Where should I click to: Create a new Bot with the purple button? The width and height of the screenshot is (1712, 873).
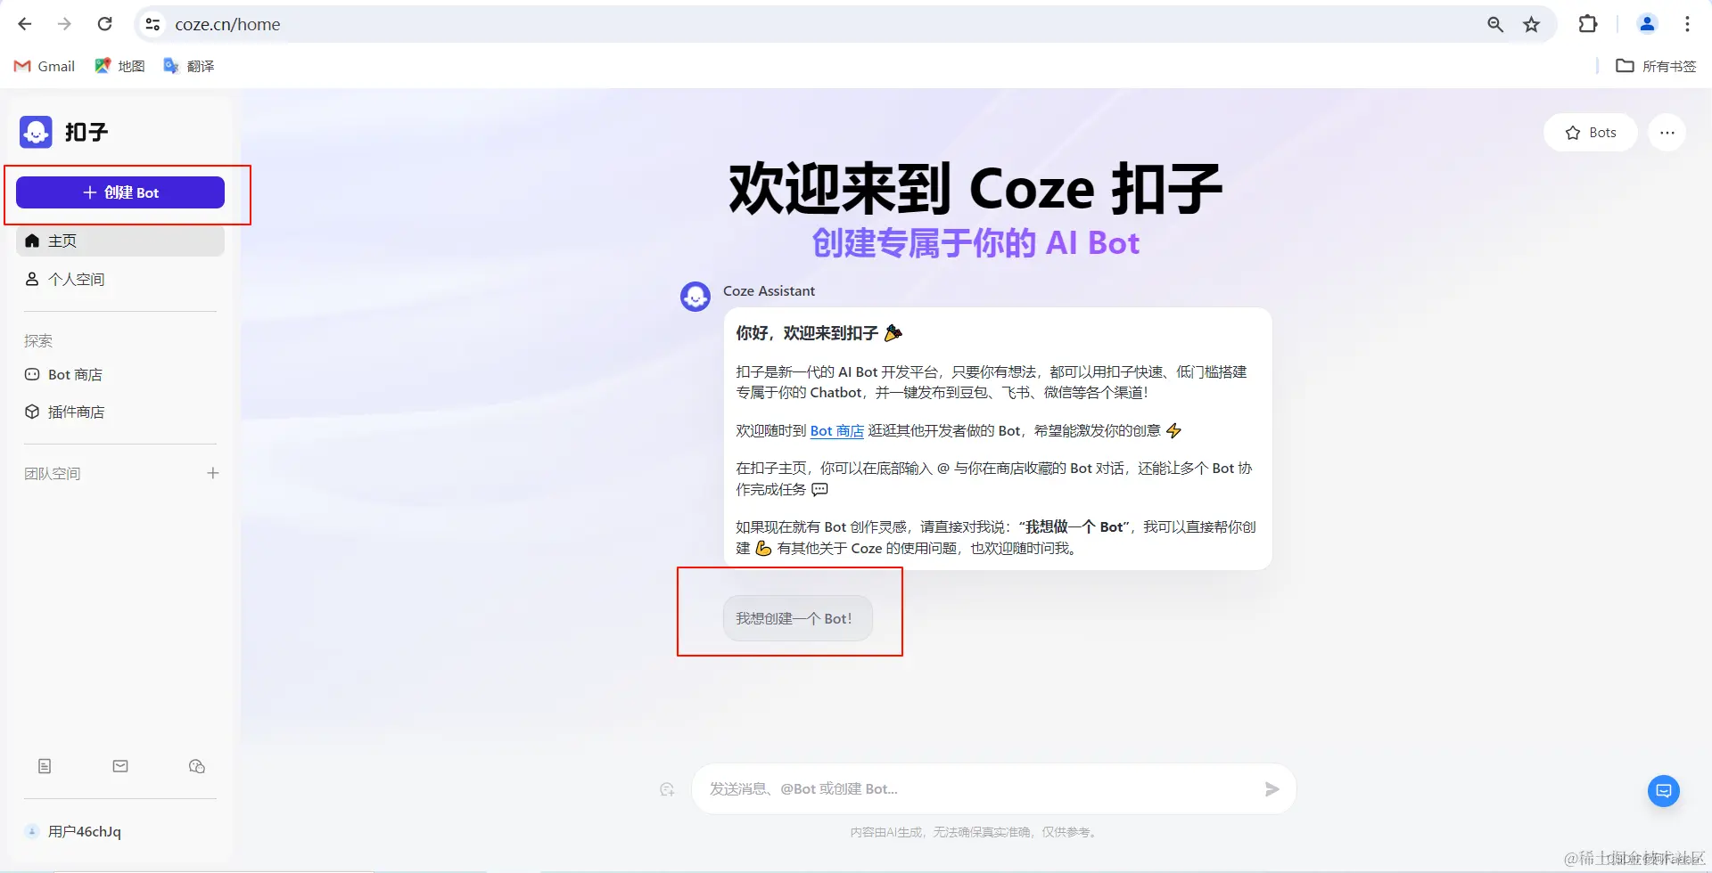tap(120, 192)
